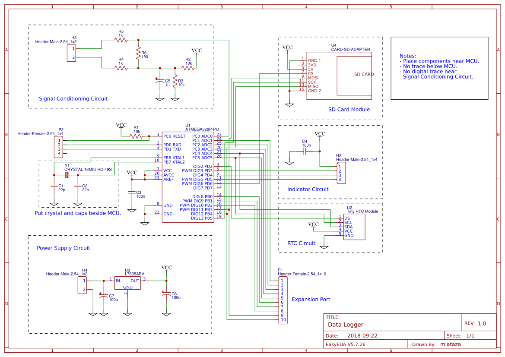The width and height of the screenshot is (505, 357).
Task: Select the VCC power symbol above resistor R1
Action: tap(121, 125)
